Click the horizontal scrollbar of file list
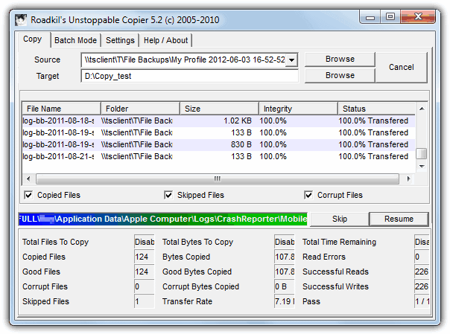This screenshot has height=334, width=450. 218,179
